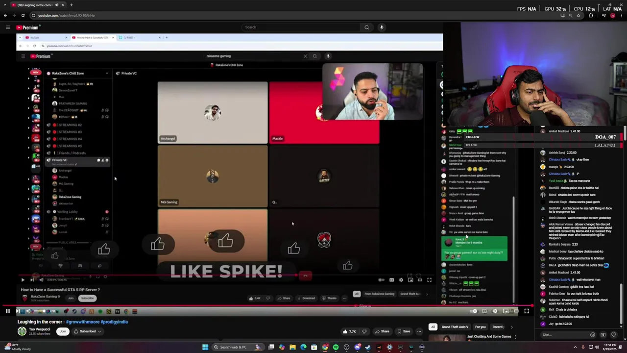Click the YouTube search magnifier button
The height and width of the screenshot is (353, 627).
(366, 27)
